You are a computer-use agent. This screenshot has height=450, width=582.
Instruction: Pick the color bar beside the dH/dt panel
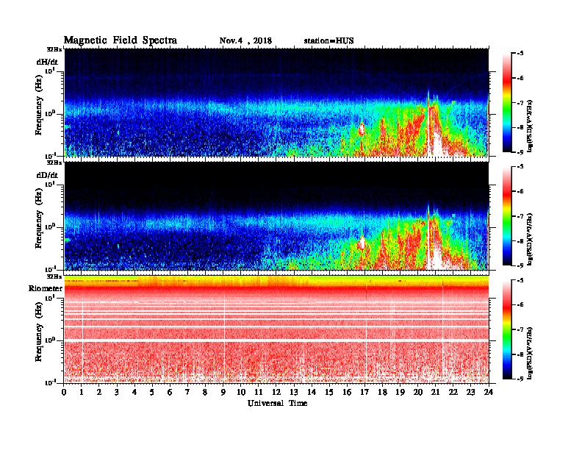pos(507,102)
